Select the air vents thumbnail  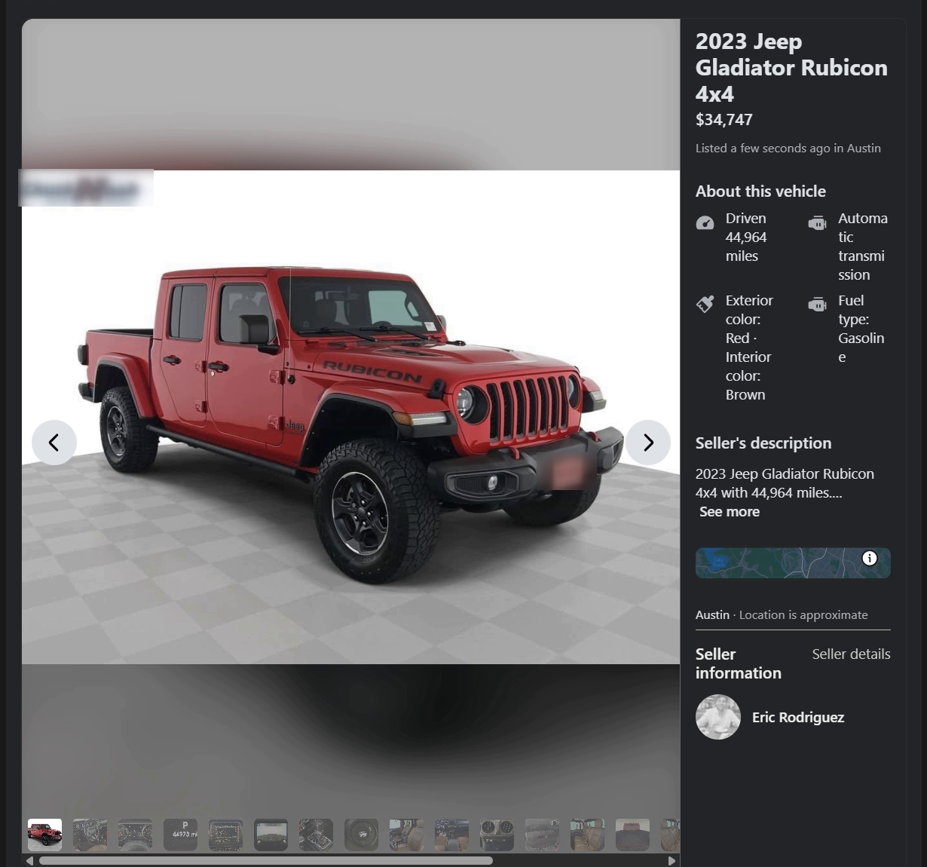pos(497,835)
